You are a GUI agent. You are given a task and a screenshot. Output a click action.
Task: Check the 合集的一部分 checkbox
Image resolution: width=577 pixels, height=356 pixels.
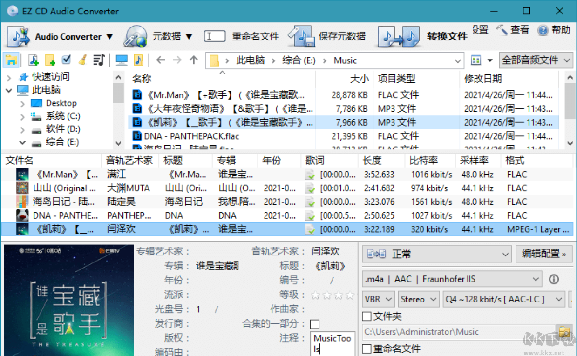click(x=315, y=324)
